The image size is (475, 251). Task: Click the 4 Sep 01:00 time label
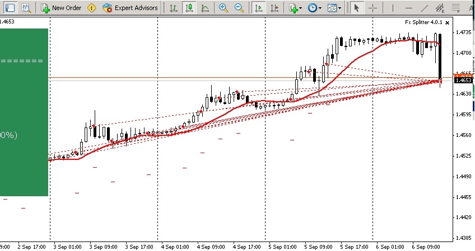coord(175,247)
